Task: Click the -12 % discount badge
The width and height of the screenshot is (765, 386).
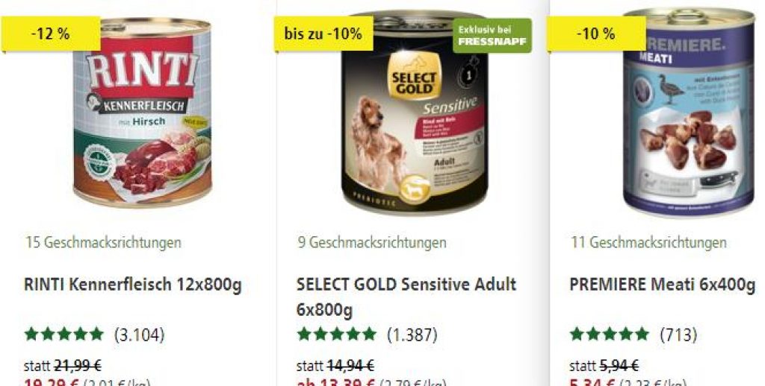Action: (50, 34)
